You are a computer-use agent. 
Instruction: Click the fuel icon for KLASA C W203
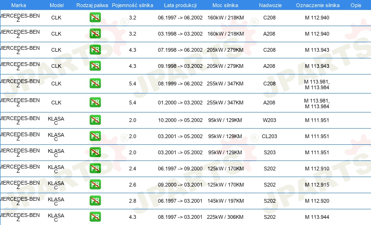pos(95,120)
